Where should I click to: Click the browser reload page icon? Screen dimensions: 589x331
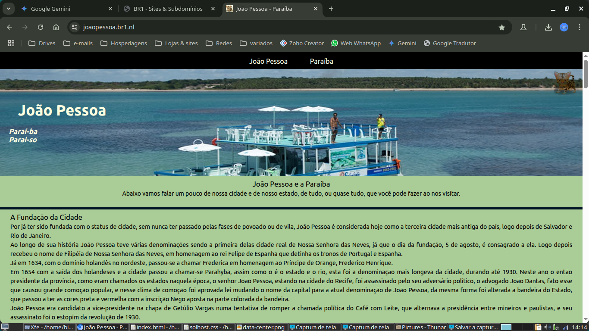point(41,27)
